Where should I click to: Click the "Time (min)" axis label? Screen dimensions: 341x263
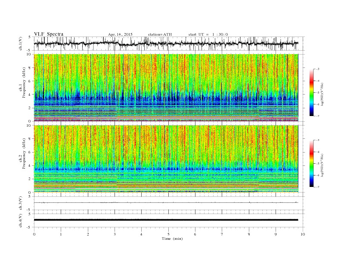[172, 239]
